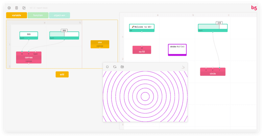Select the pink circle block
Image resolution: width=263 pixels, height=137 pixels.
(x=213, y=72)
